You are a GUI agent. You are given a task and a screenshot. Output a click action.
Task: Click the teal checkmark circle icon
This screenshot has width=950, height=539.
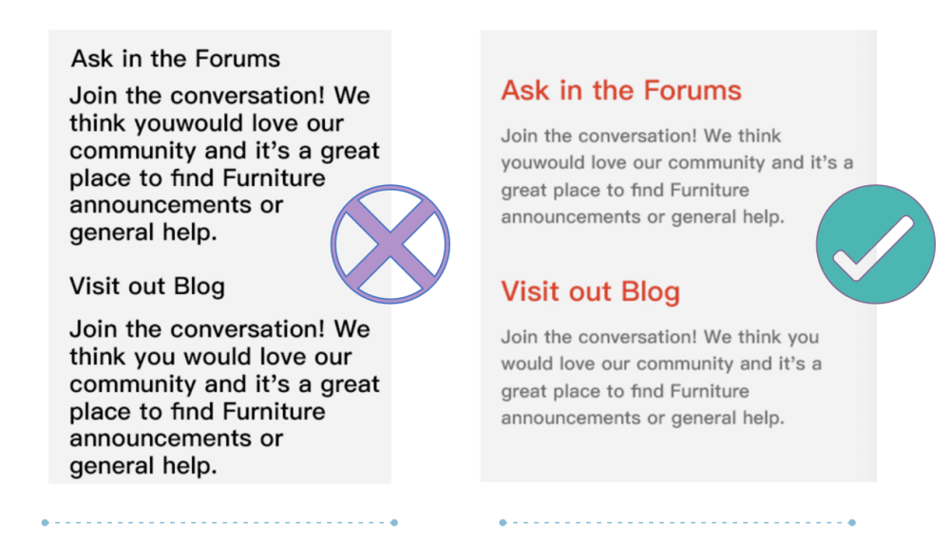point(876,244)
